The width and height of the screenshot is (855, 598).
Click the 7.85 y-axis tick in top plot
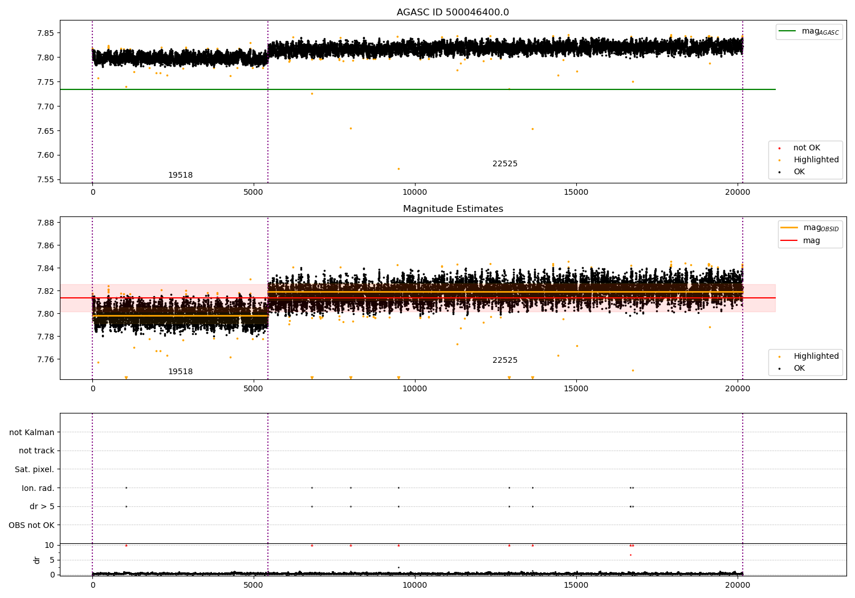pos(45,33)
